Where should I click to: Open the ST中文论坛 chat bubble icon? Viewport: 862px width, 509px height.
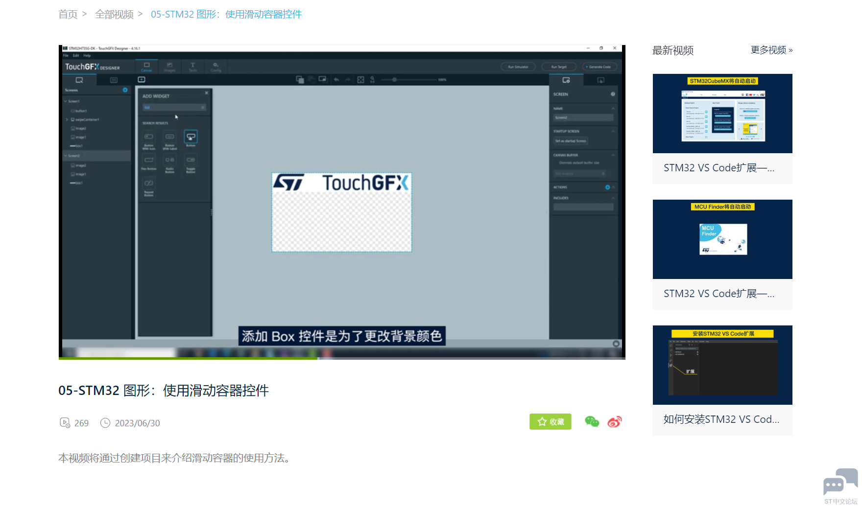[x=840, y=483]
